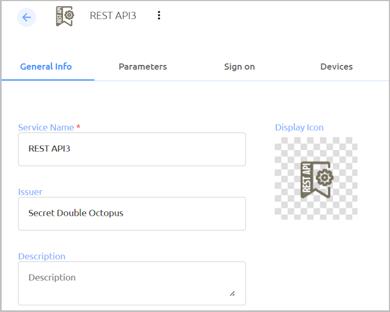The height and width of the screenshot is (312, 390).
Task: Open the three-dot options menu
Action: coord(159,16)
